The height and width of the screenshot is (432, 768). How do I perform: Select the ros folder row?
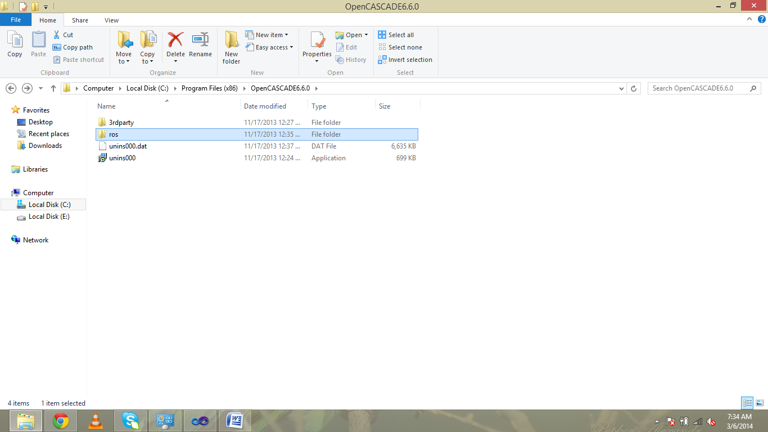click(257, 134)
